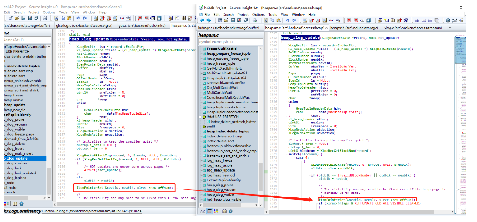Cut icon in he3db window toolbar
477x222 pixels.
[x=265, y=21]
